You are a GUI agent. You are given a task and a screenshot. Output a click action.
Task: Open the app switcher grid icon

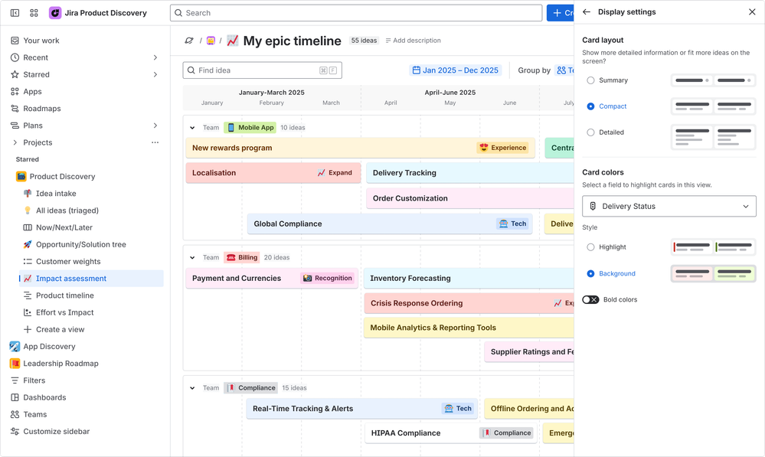coord(34,13)
